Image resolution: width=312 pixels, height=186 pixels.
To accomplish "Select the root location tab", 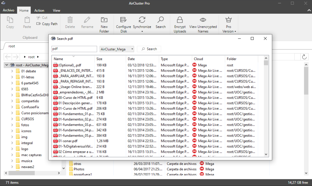I will tap(12, 46).
